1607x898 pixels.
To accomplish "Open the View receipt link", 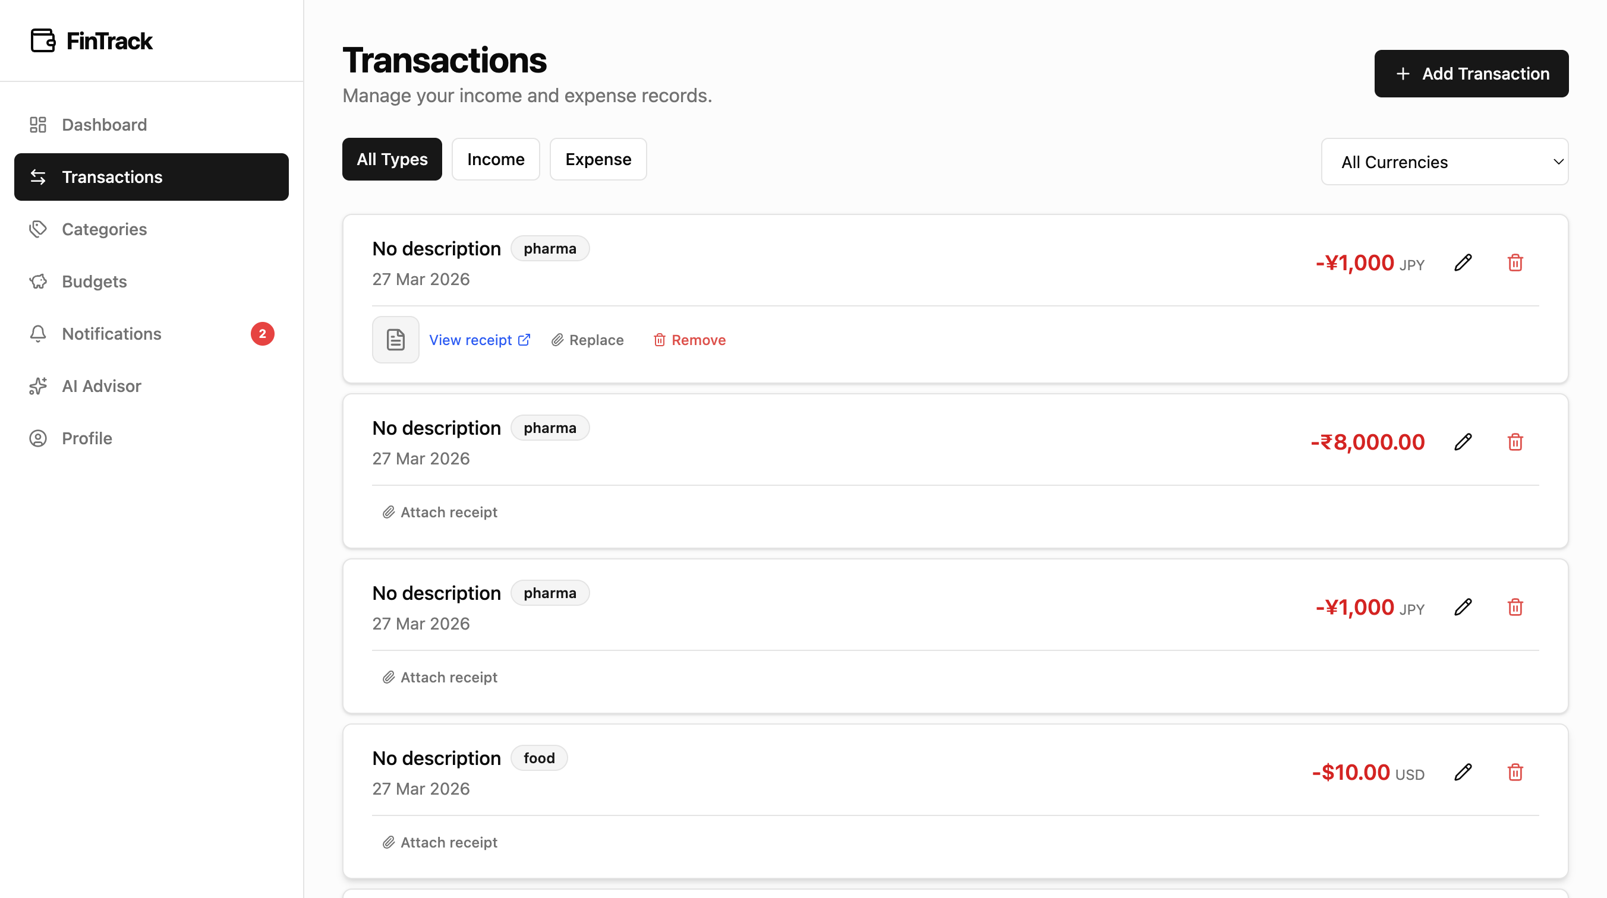I will click(479, 340).
